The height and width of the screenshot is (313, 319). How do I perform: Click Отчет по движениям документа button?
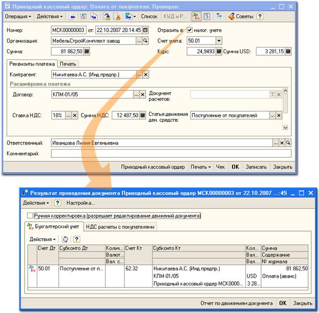[237, 303]
